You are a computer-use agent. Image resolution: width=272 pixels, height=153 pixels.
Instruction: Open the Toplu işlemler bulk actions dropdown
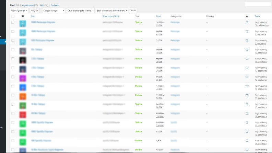19,11
